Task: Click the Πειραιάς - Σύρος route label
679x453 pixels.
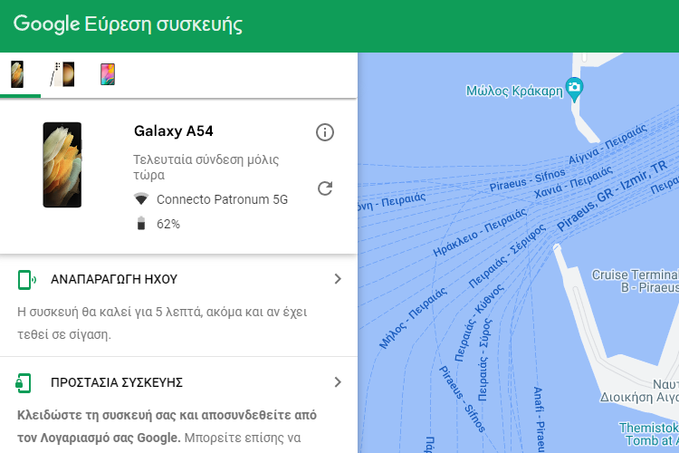Action: click(485, 360)
